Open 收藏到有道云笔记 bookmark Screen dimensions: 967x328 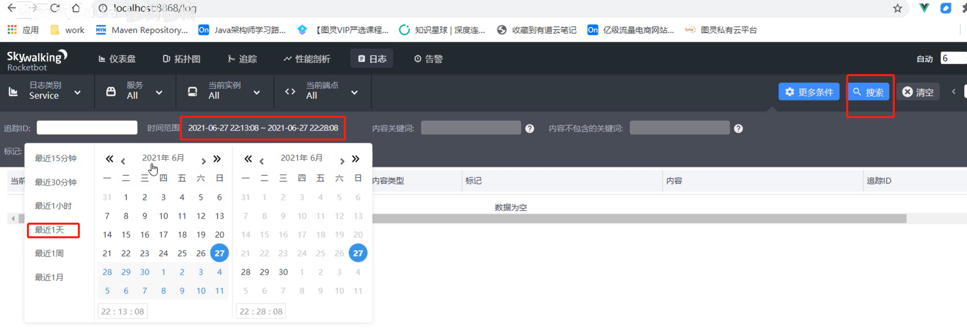click(x=536, y=30)
